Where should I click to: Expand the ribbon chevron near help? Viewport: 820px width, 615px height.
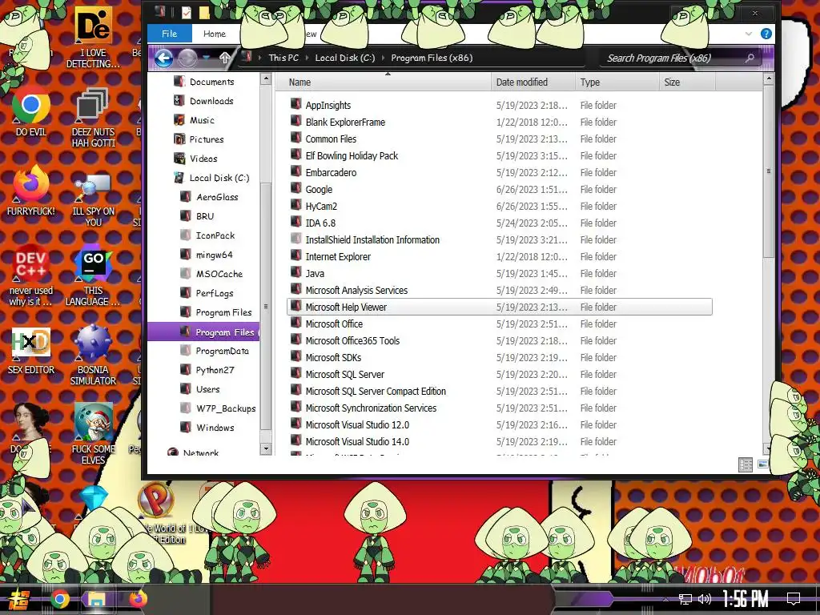point(749,34)
